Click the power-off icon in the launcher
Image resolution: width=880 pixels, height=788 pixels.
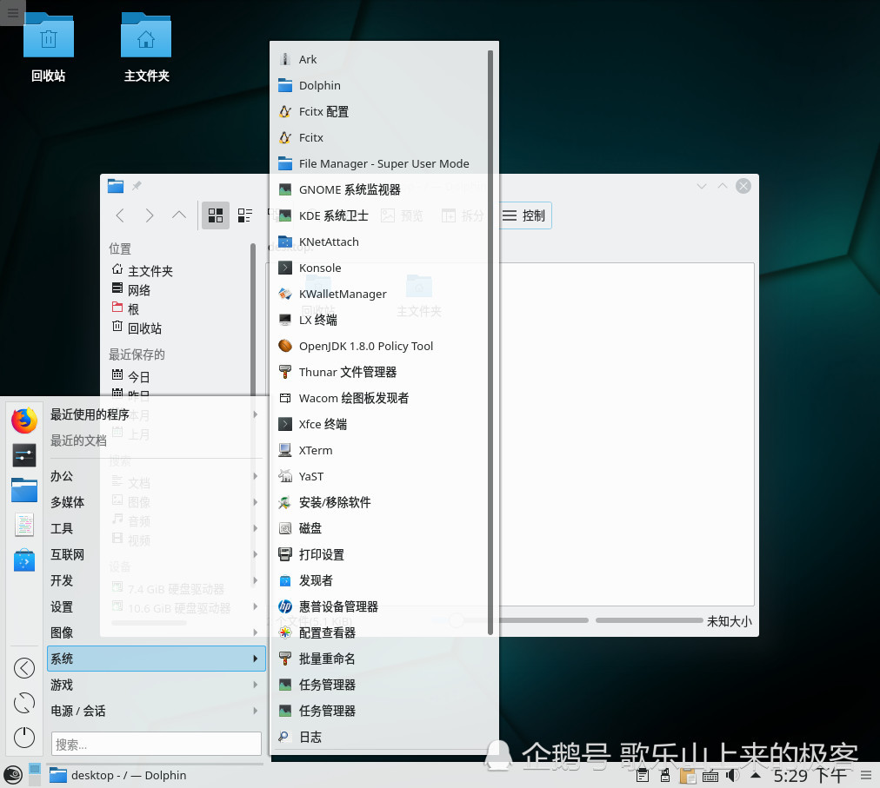click(x=24, y=738)
